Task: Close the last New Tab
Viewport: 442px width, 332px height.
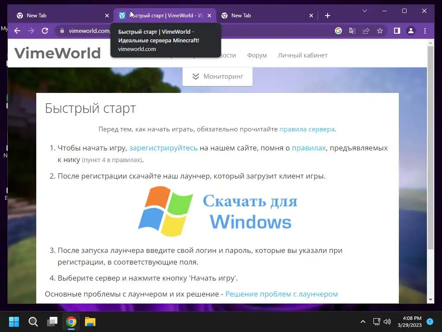Action: coord(311,16)
